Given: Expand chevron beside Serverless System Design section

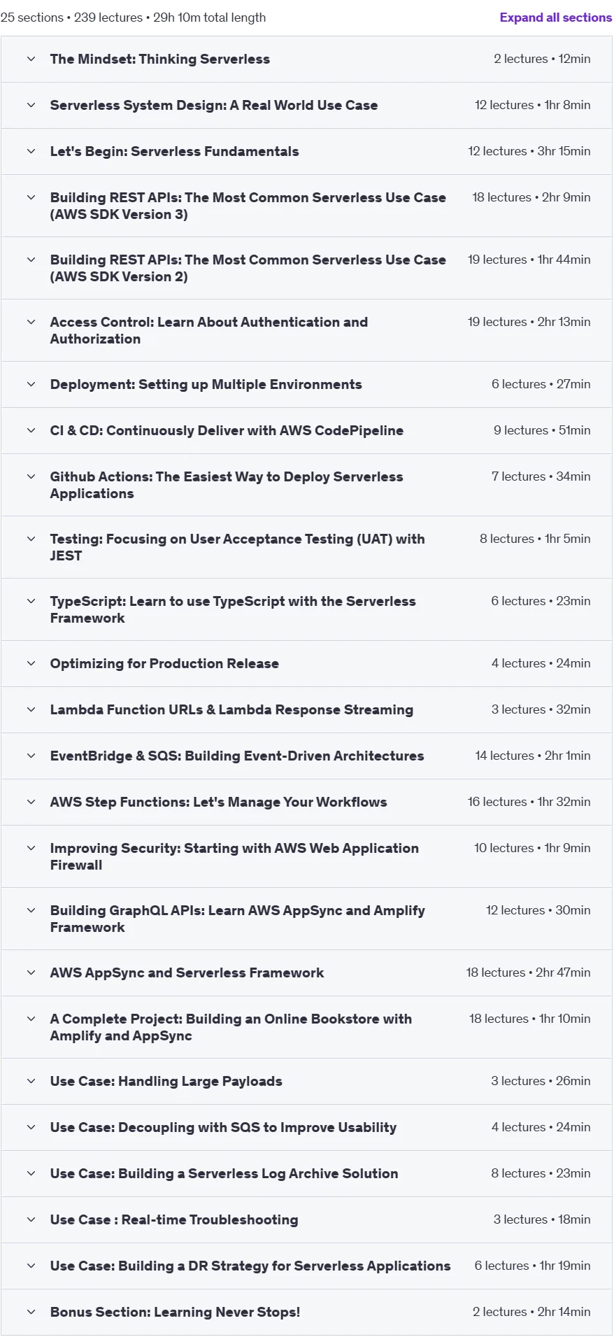Looking at the screenshot, I should [x=31, y=105].
